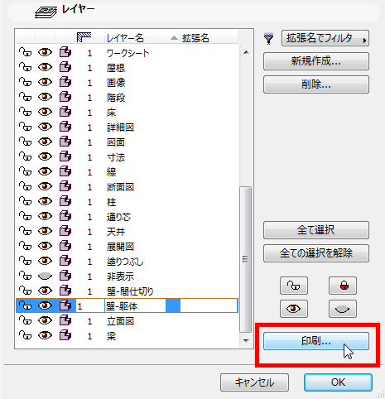Image resolution: width=385 pixels, height=399 pixels.
Task: Click the solid model icon of 寸法 layer
Action: click(x=65, y=156)
